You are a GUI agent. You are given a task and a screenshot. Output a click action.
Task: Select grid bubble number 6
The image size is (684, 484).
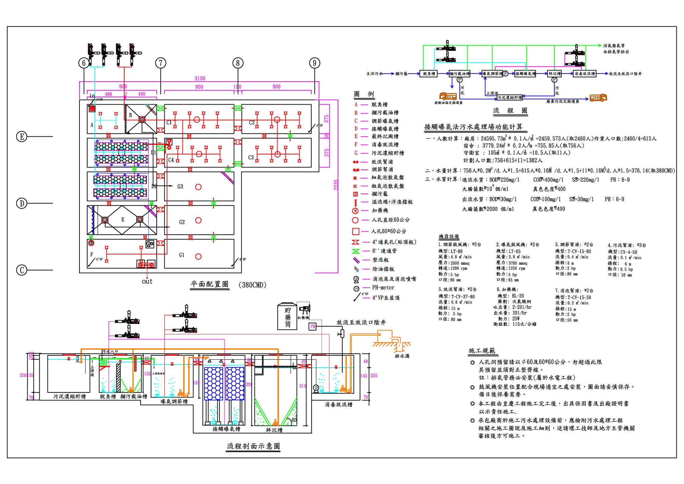point(84,63)
